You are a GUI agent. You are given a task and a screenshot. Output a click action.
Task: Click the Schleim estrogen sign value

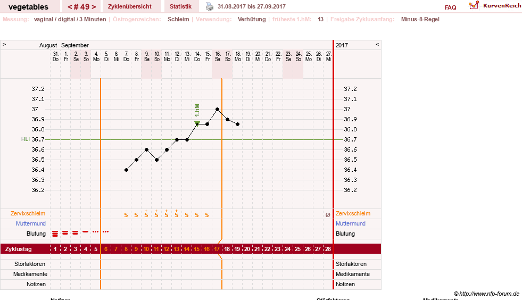tap(178, 19)
